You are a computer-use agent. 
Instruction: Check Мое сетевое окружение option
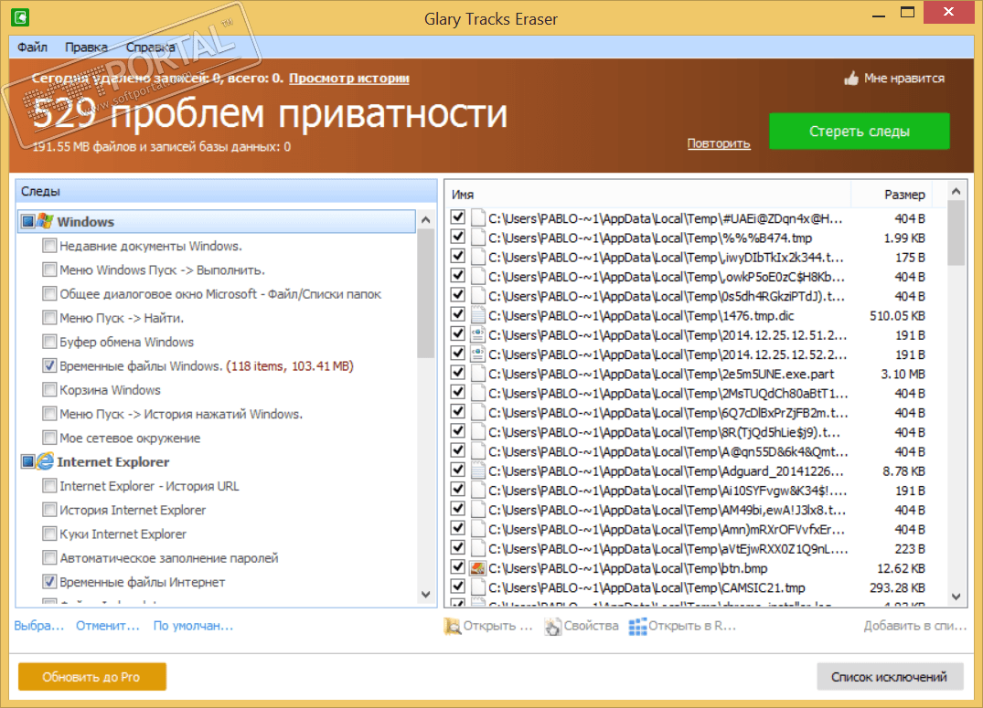[49, 438]
